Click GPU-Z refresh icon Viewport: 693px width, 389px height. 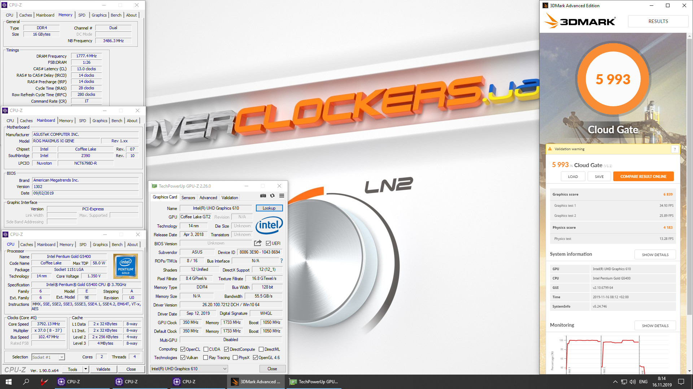(273, 196)
